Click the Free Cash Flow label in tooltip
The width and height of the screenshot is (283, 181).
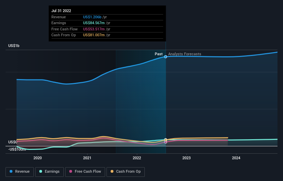(x=64, y=29)
